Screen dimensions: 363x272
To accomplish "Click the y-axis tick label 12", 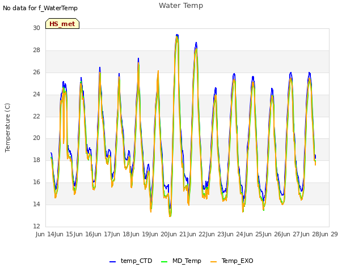I will [x=36, y=226].
